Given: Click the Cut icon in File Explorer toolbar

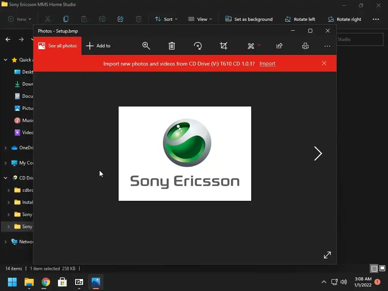Looking at the screenshot, I should [47, 19].
